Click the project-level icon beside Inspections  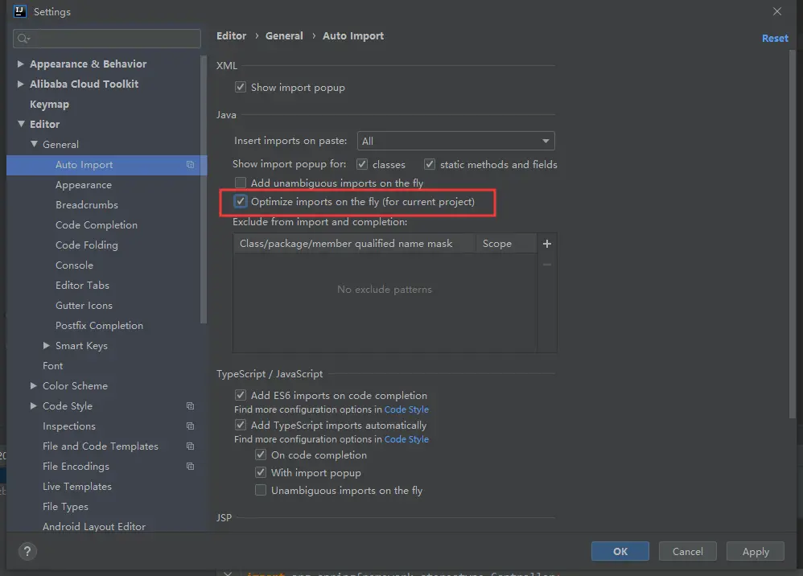(x=190, y=426)
